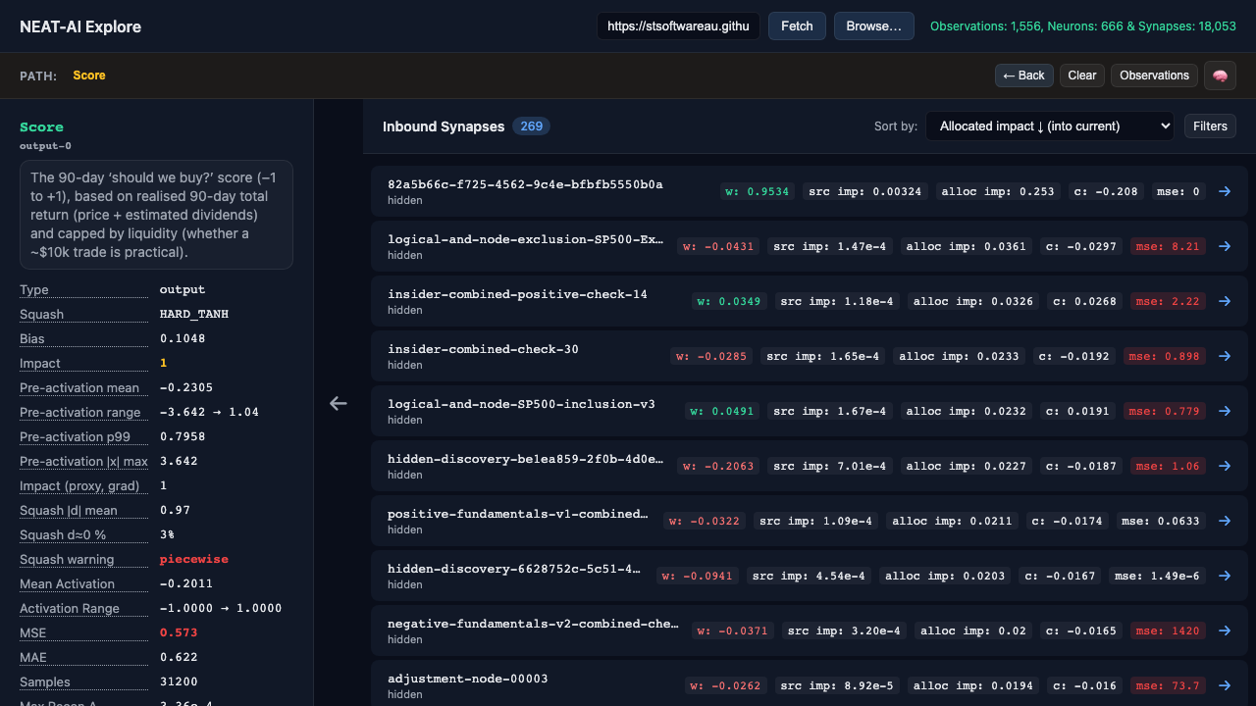Viewport: 1256px width, 706px height.
Task: Click the Clear button
Action: (x=1082, y=76)
